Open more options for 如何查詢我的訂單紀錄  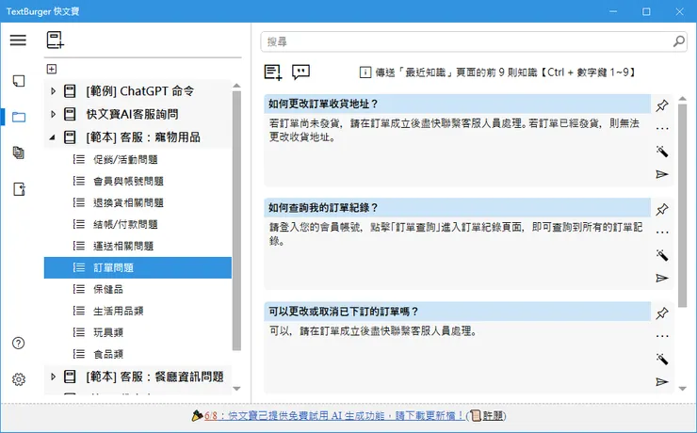[662, 233]
